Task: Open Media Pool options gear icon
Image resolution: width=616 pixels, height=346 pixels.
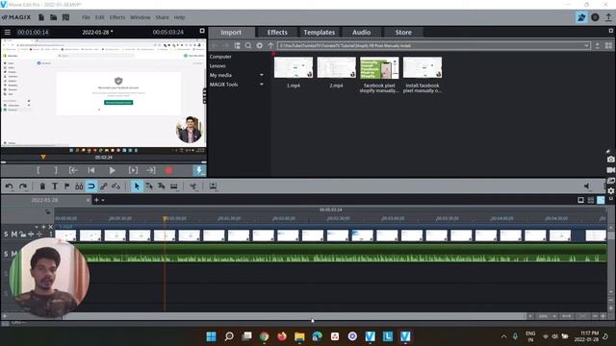Action: tap(260, 45)
